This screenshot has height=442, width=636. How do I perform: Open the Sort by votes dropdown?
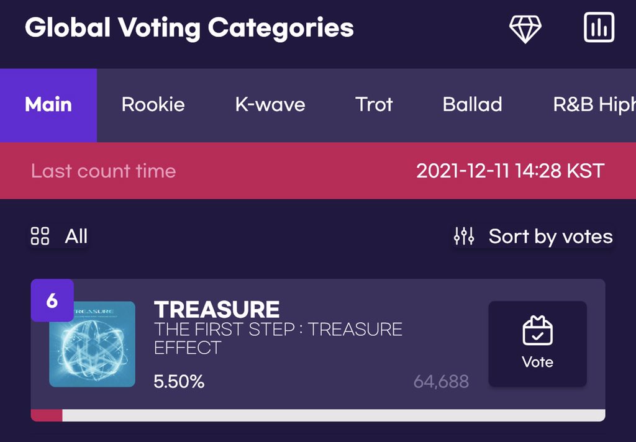click(x=550, y=237)
